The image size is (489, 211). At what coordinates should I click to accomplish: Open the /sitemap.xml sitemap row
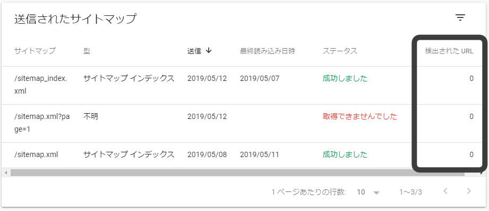coord(244,155)
